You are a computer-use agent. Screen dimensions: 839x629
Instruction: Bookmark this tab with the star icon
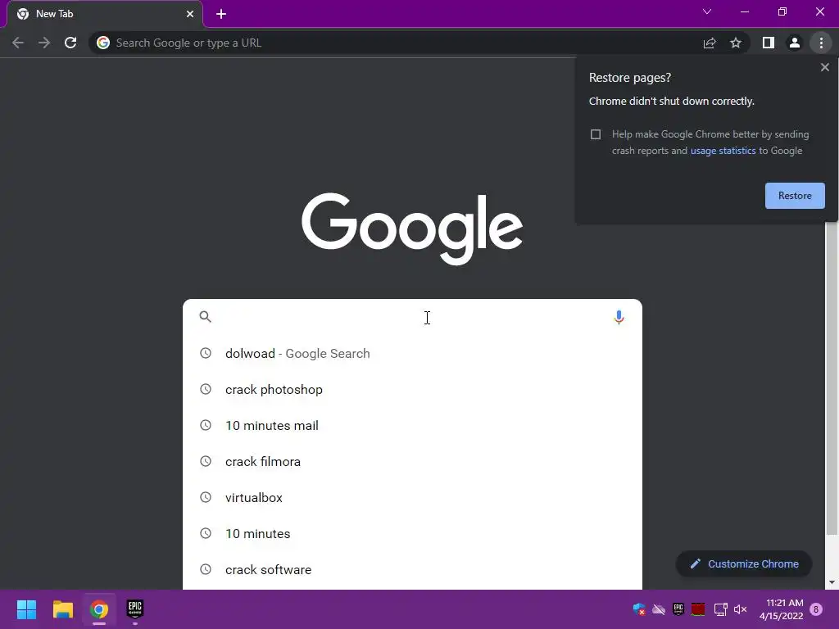[x=736, y=43]
